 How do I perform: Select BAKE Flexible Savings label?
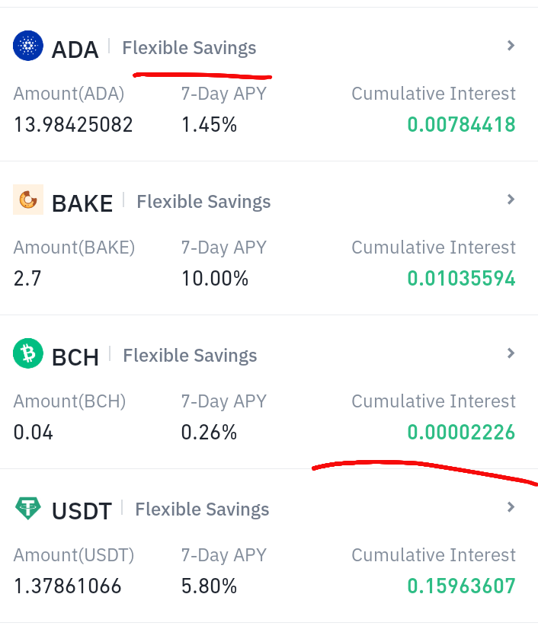tap(203, 202)
